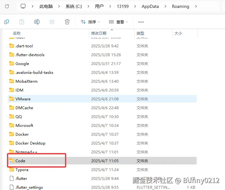
Task: Navigate to 用户 in breadcrumb
Action: coord(99,6)
